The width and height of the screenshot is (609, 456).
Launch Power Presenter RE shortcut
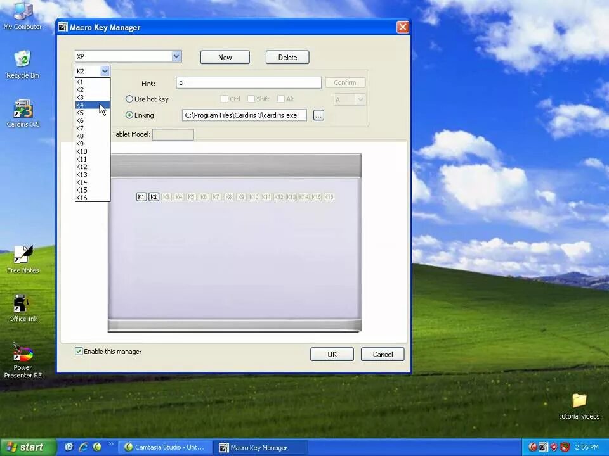tap(23, 360)
